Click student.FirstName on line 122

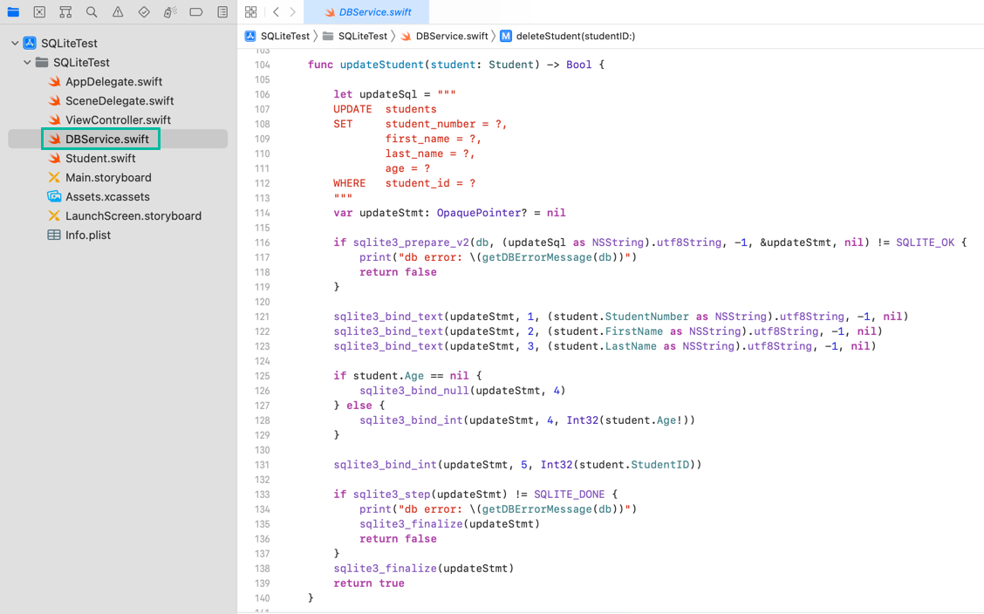coord(608,331)
